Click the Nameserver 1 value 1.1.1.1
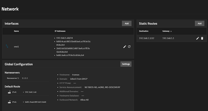This screenshot has width=208, height=111. [x=25, y=78]
